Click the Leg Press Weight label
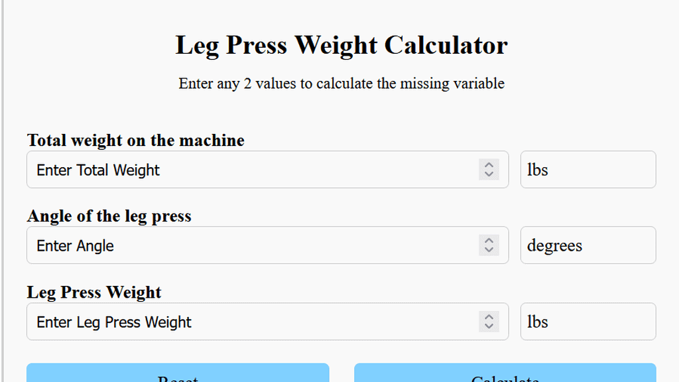The image size is (679, 382). point(94,292)
